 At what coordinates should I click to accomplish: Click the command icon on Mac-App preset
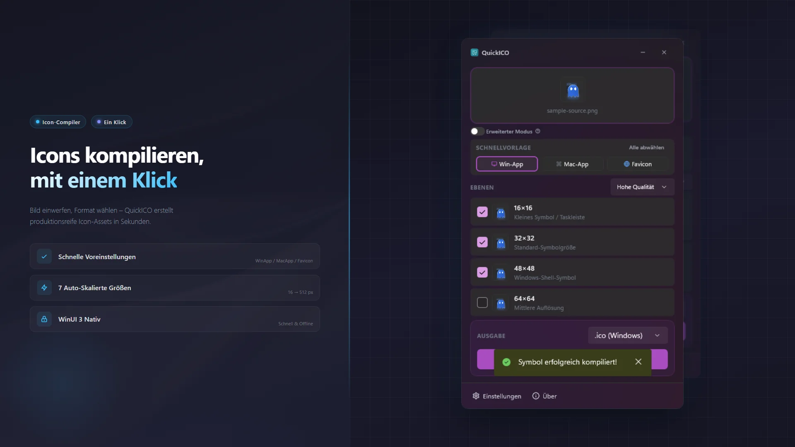(559, 164)
